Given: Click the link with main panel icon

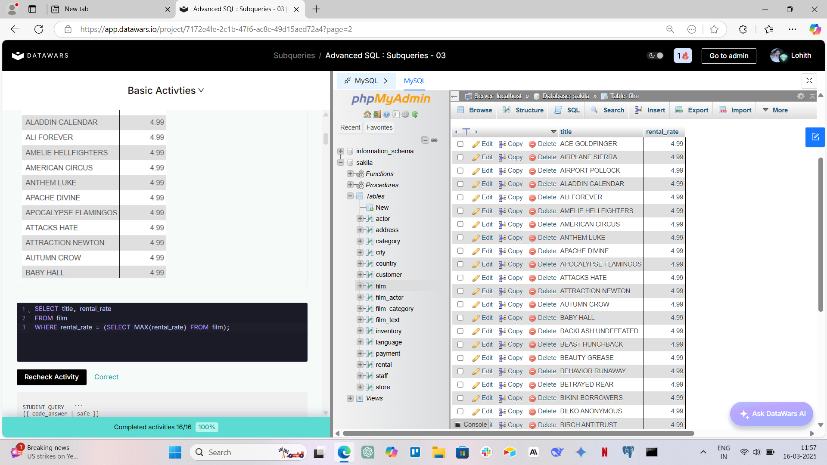Looking at the screenshot, I should 434,140.
